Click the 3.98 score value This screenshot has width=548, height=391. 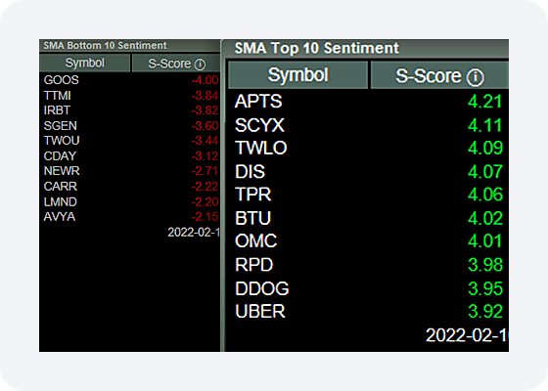coord(485,265)
